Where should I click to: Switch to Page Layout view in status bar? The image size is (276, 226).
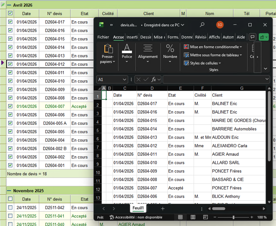point(193,217)
